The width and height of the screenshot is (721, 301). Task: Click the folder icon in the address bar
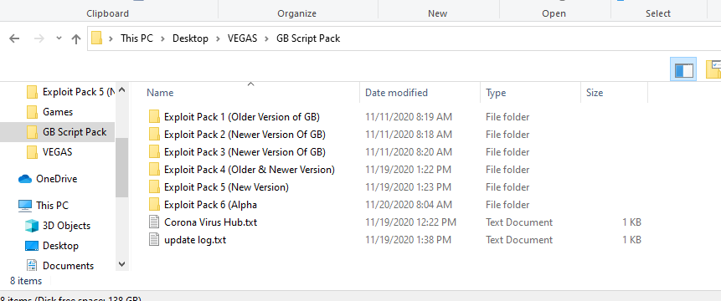click(96, 38)
